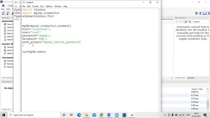Switch to Context Help tab

(180, 78)
